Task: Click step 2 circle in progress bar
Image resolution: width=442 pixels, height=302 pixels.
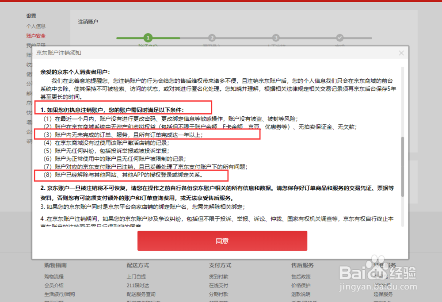Action: (212, 38)
